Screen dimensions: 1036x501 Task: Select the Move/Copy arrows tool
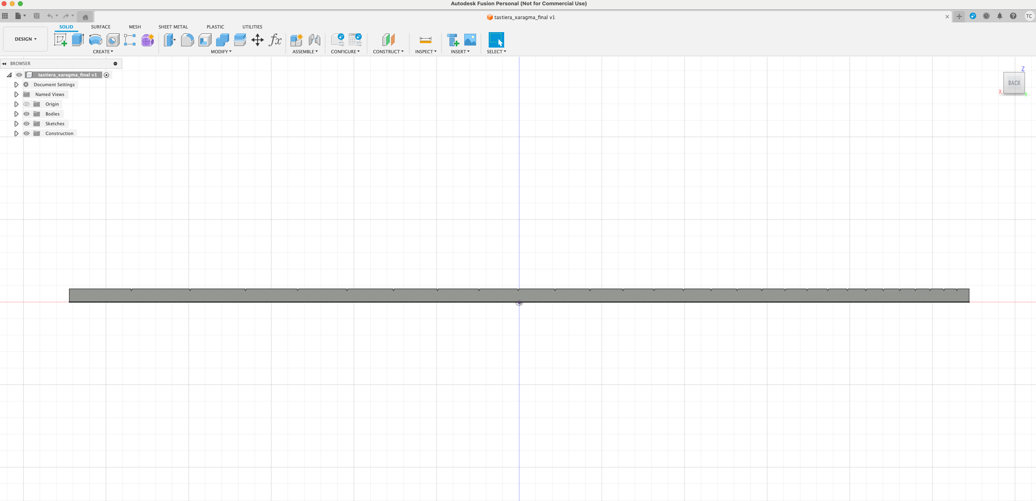pos(257,40)
